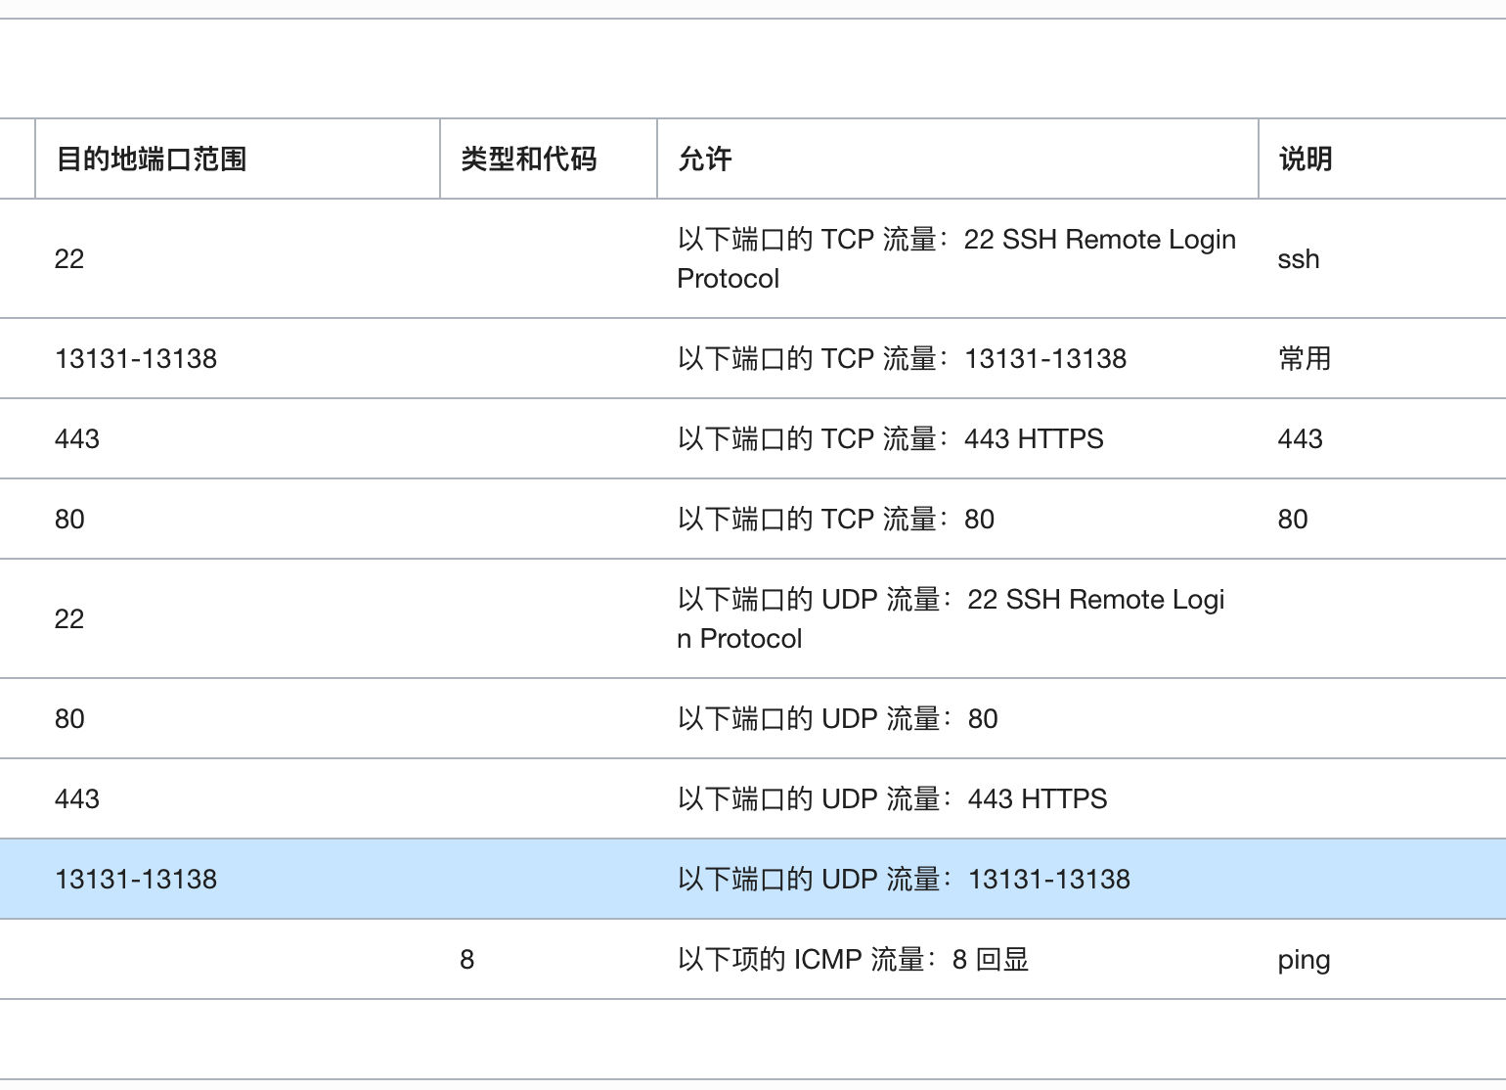This screenshot has width=1506, height=1090.
Task: Click the ICMP type code "8" cell
Action: click(466, 960)
